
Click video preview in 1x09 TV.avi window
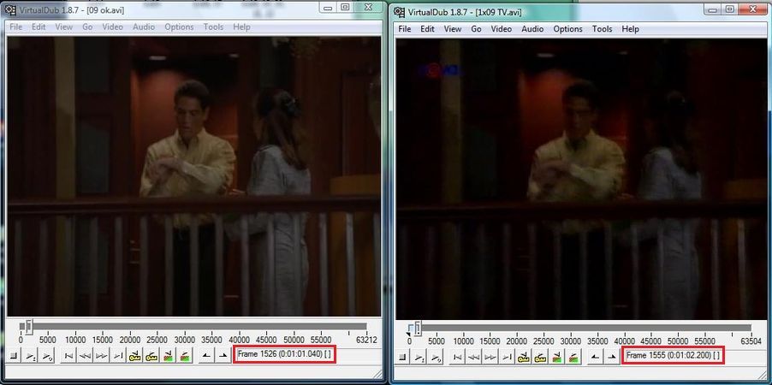click(x=581, y=179)
